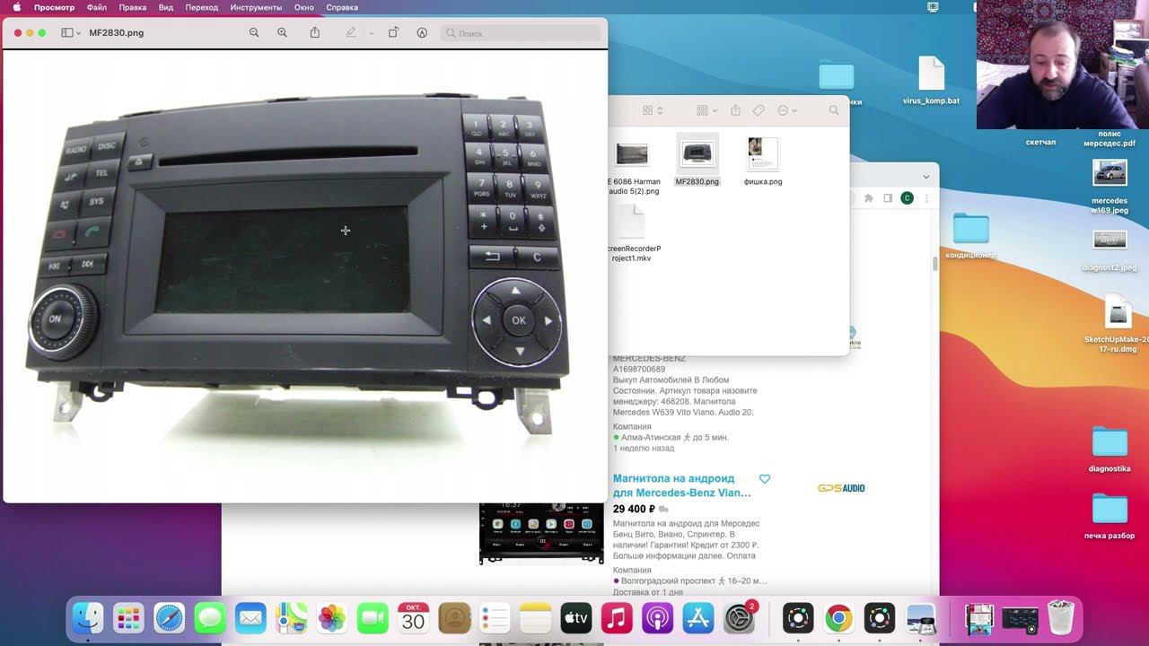Show the markup toolbar in Preview
The width and height of the screenshot is (1149, 646).
point(422,32)
